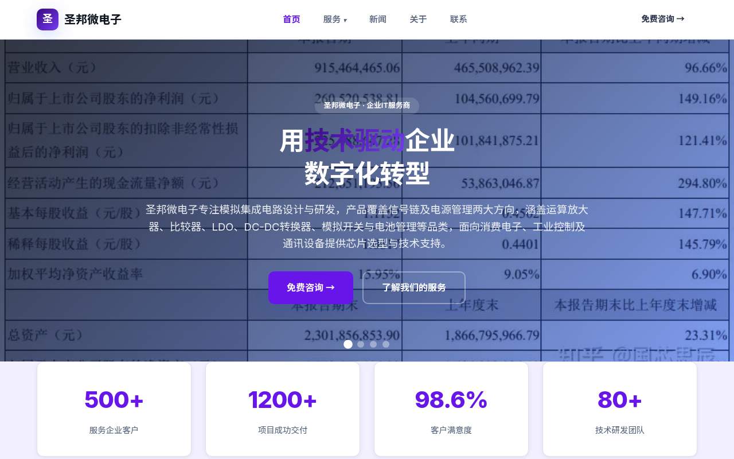The image size is (734, 459).
Task: Open the 新闻 nav item
Action: click(378, 20)
